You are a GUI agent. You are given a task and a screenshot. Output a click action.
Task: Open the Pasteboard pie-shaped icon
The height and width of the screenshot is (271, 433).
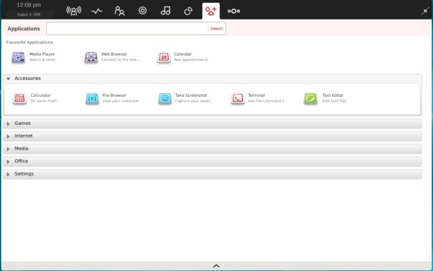coord(188,11)
